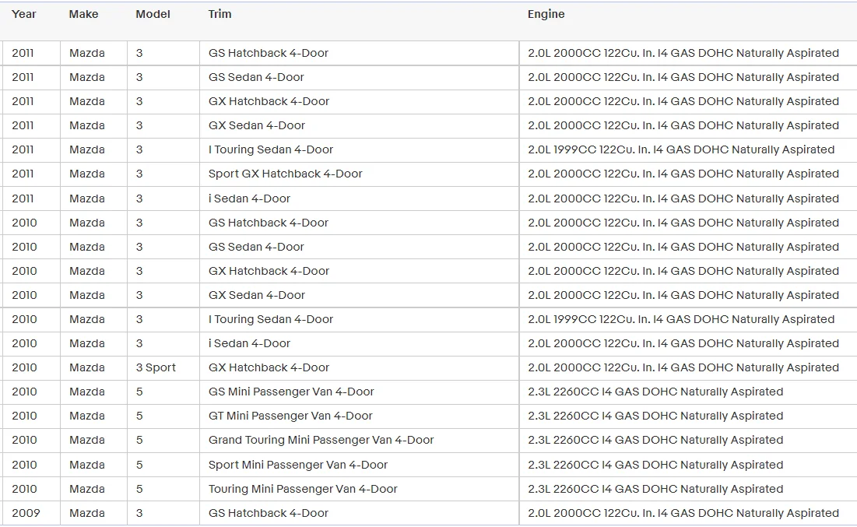Select 2011 GS Sedan 4-Door trim cell
This screenshot has height=527, width=857.
pos(359,77)
